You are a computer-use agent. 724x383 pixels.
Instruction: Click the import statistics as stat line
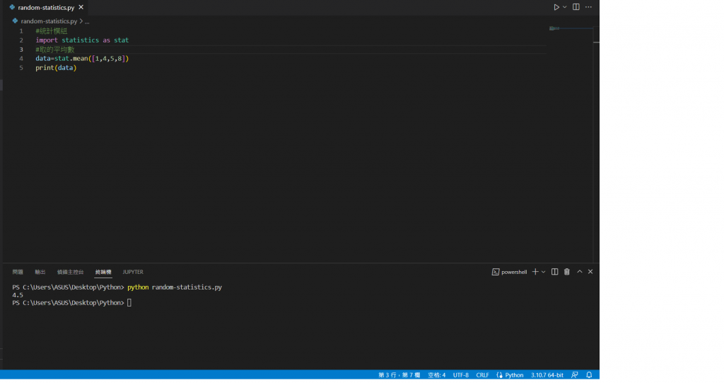[82, 40]
